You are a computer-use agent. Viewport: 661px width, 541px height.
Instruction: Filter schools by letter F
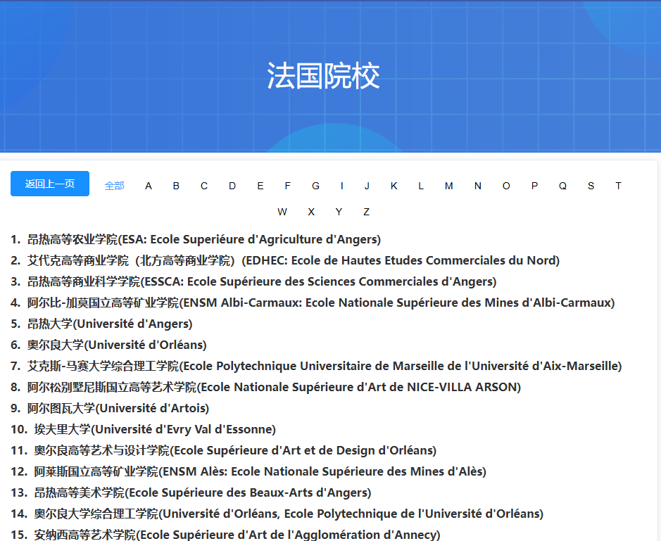[x=287, y=186]
